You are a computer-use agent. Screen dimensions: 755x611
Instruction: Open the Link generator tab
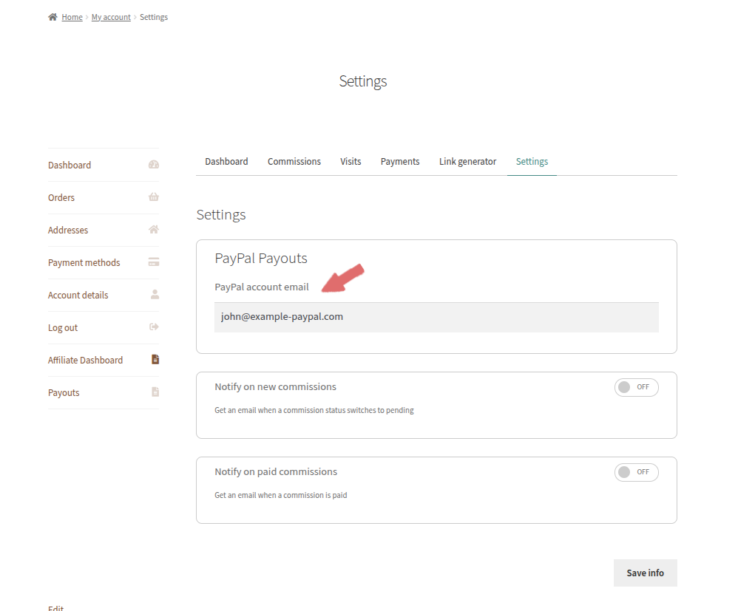pos(467,162)
